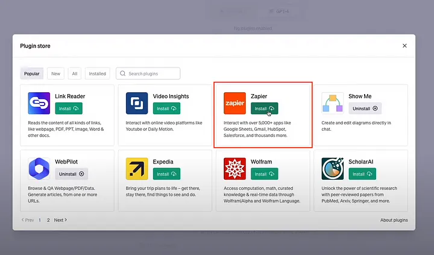434x255 pixels.
Task: Go to the Next page
Action: (x=60, y=220)
